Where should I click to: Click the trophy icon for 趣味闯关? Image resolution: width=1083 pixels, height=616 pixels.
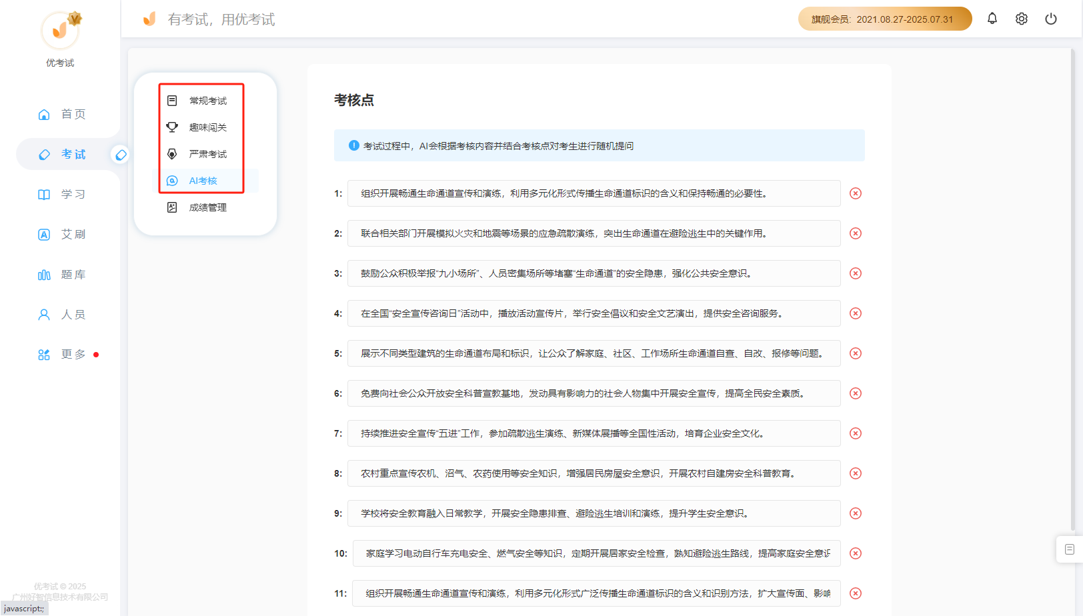[172, 127]
